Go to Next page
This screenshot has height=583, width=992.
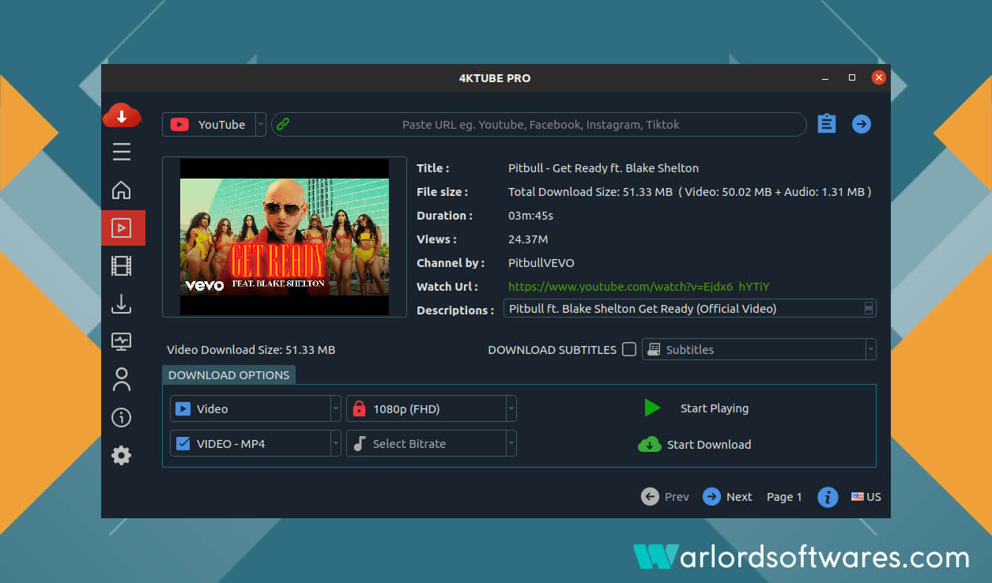(x=727, y=497)
